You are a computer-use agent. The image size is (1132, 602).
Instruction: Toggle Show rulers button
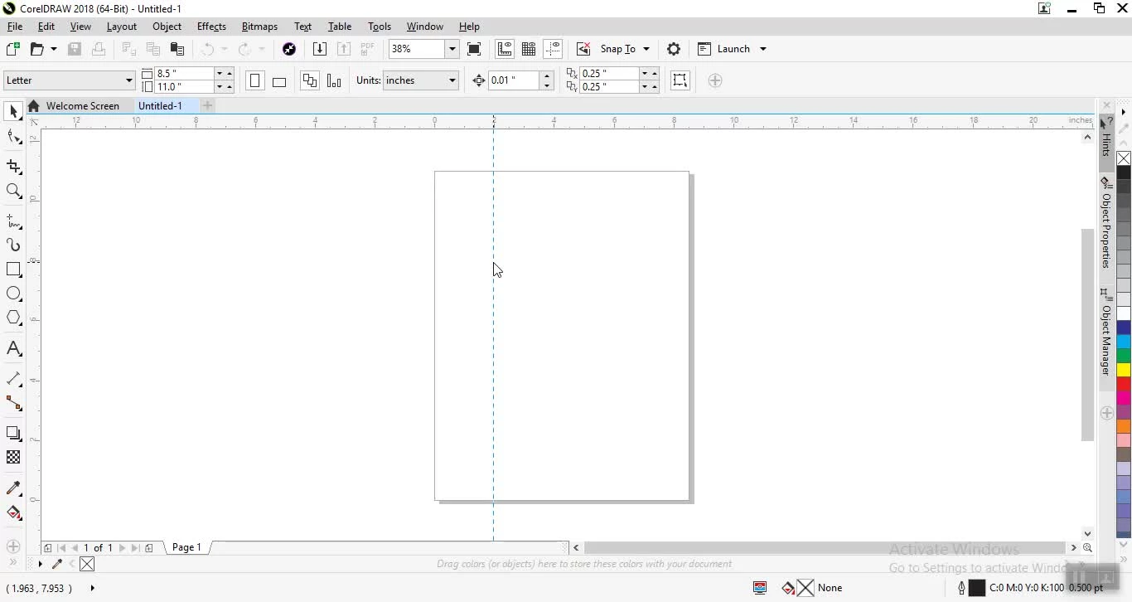505,49
